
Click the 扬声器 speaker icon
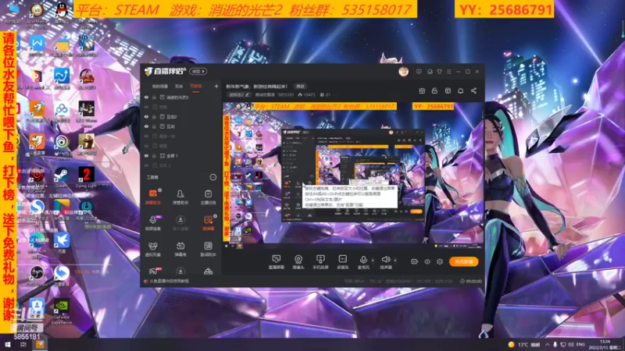coord(385,260)
